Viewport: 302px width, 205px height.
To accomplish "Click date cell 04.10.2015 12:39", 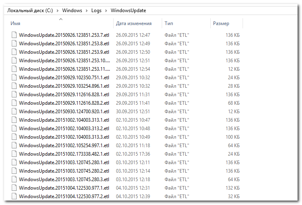I will [133, 197].
